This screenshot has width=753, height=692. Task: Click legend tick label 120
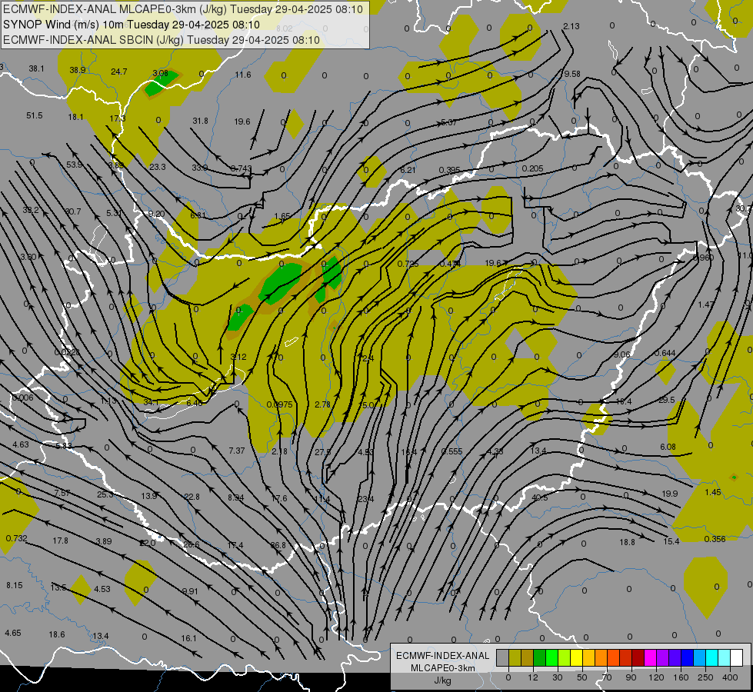[656, 677]
